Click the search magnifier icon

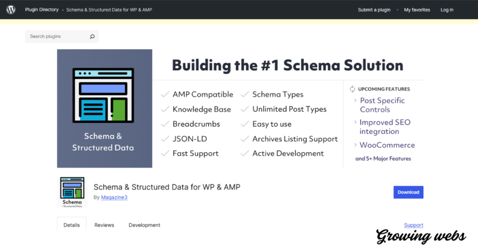[x=92, y=37]
